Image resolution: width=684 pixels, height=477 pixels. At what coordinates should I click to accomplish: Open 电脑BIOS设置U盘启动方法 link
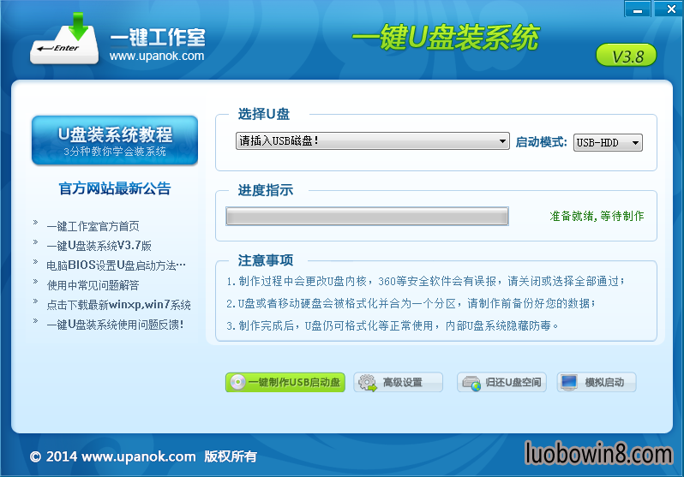tap(116, 265)
